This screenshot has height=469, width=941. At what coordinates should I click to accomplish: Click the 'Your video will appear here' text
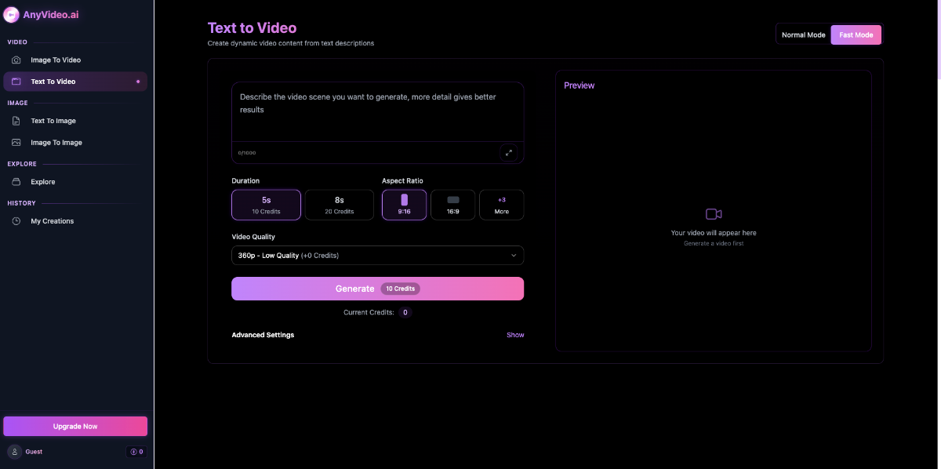coord(714,233)
